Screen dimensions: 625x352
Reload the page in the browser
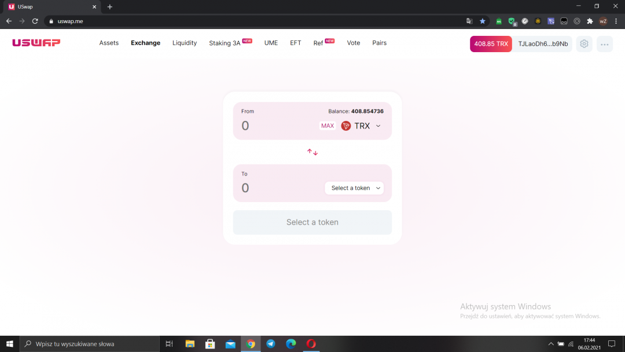tap(35, 21)
